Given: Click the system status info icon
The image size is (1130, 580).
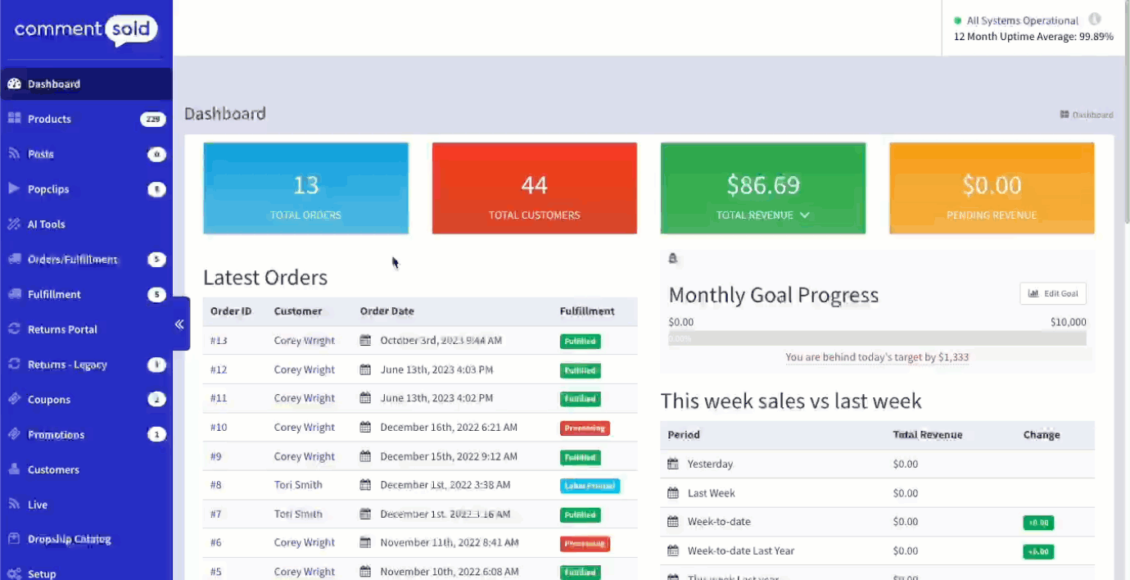Looking at the screenshot, I should pyautogui.click(x=1094, y=20).
